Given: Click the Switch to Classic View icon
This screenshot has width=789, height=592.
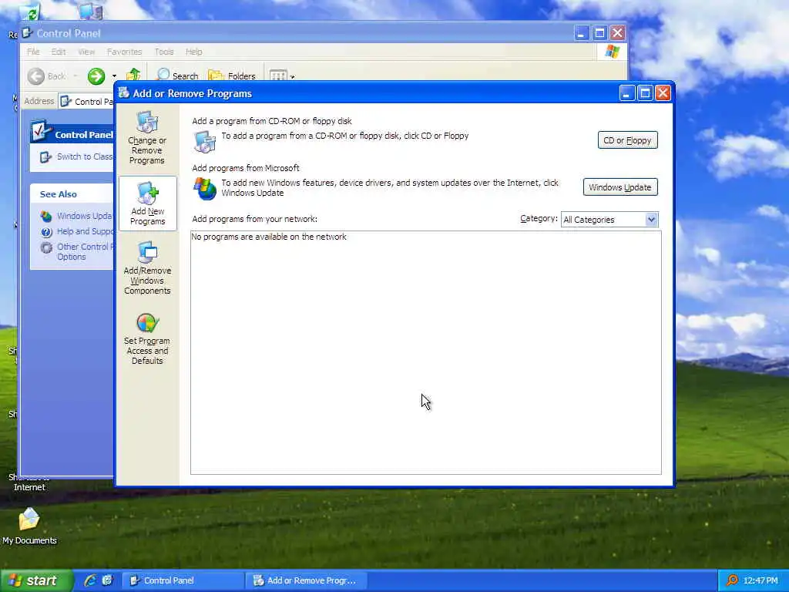Looking at the screenshot, I should pos(45,157).
